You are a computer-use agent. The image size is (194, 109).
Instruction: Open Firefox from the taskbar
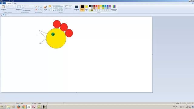click(19, 107)
